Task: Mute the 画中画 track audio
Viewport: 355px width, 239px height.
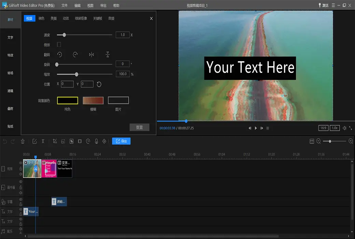Action: point(20,193)
